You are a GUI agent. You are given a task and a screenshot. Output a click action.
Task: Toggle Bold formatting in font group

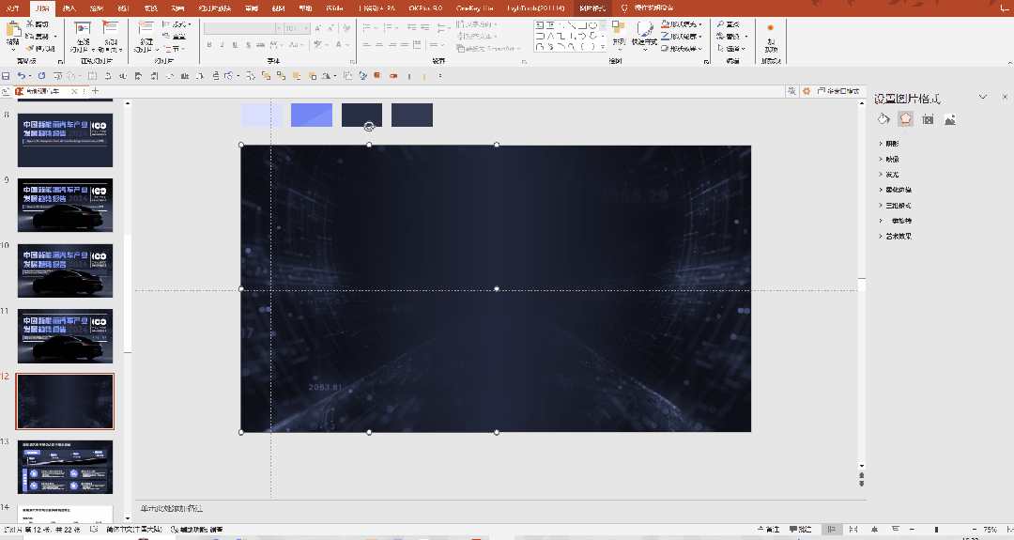(208, 45)
